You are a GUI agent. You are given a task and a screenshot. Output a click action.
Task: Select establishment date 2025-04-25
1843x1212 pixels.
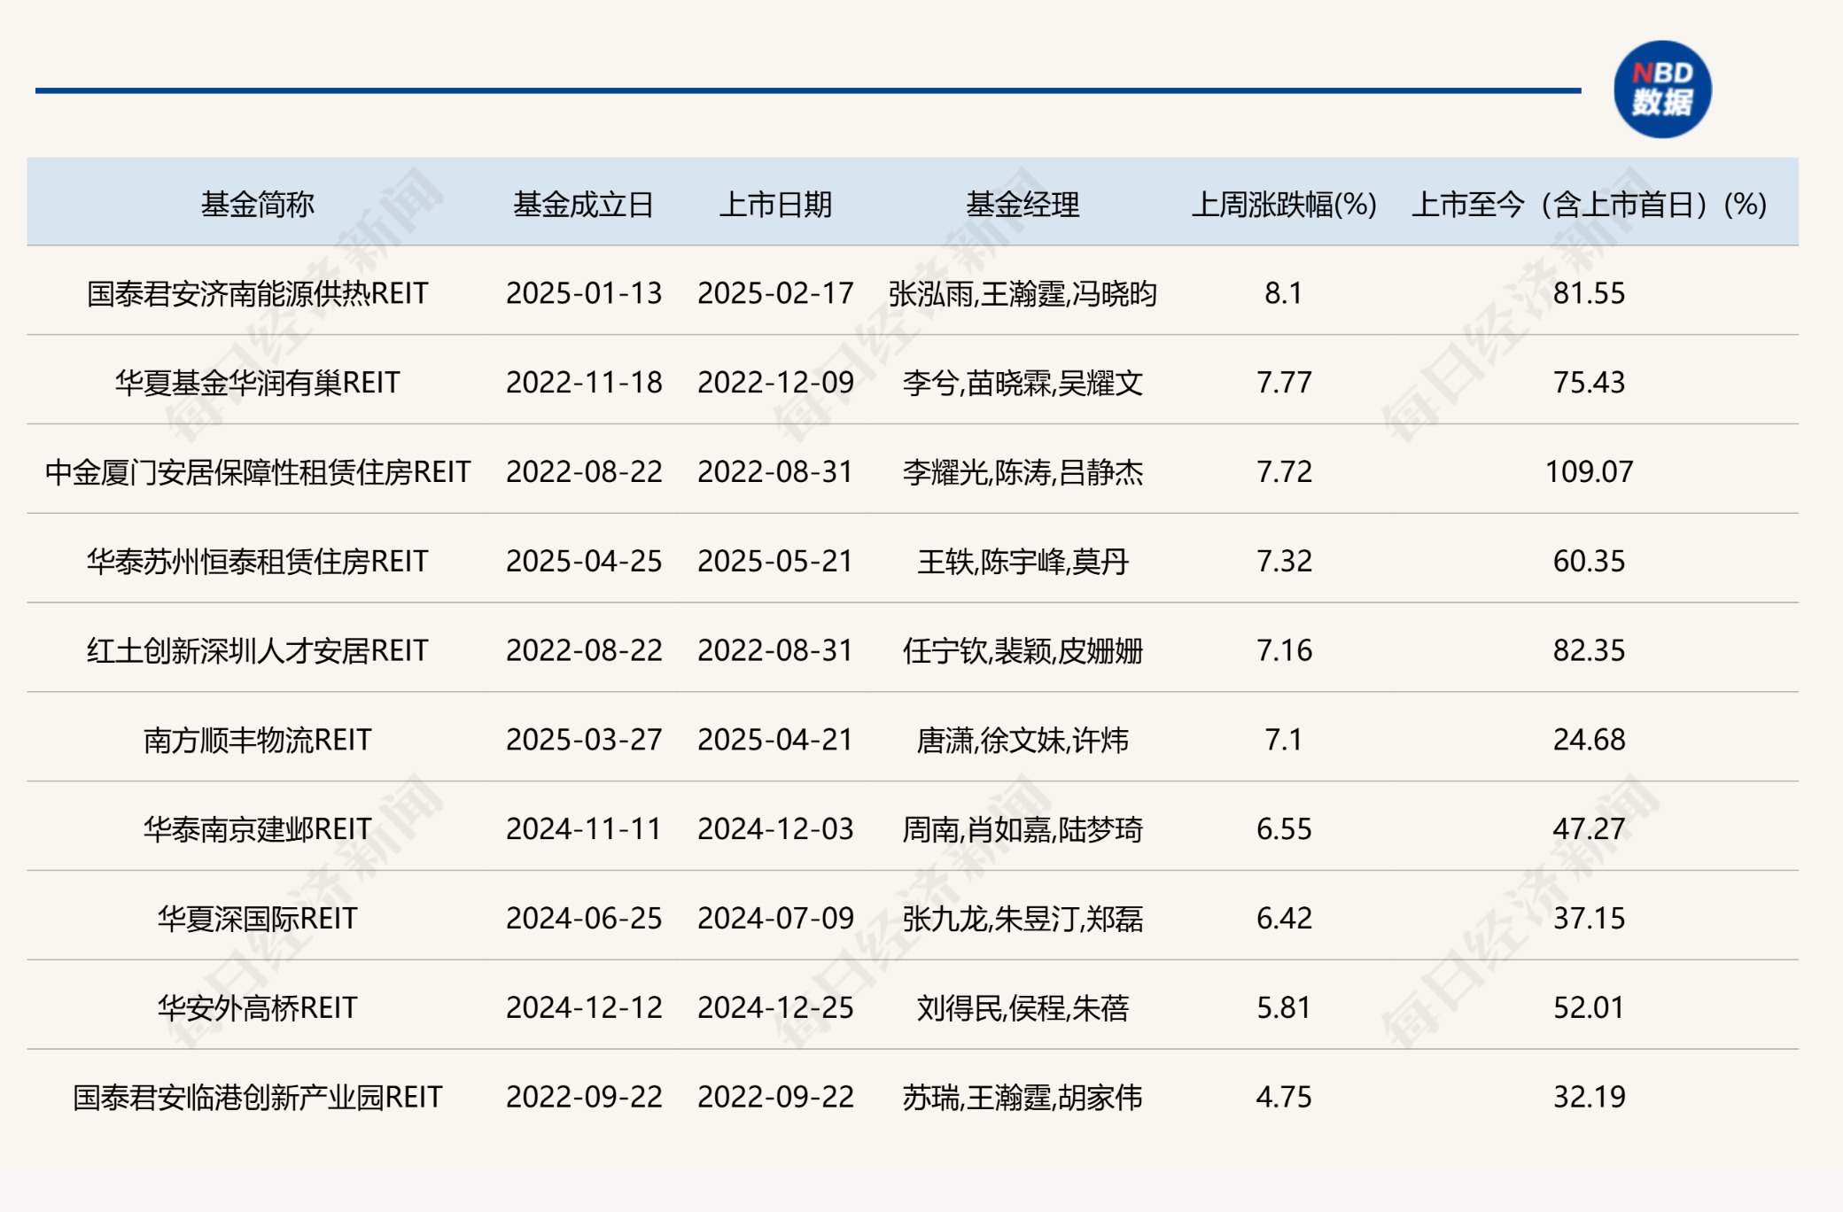(584, 562)
